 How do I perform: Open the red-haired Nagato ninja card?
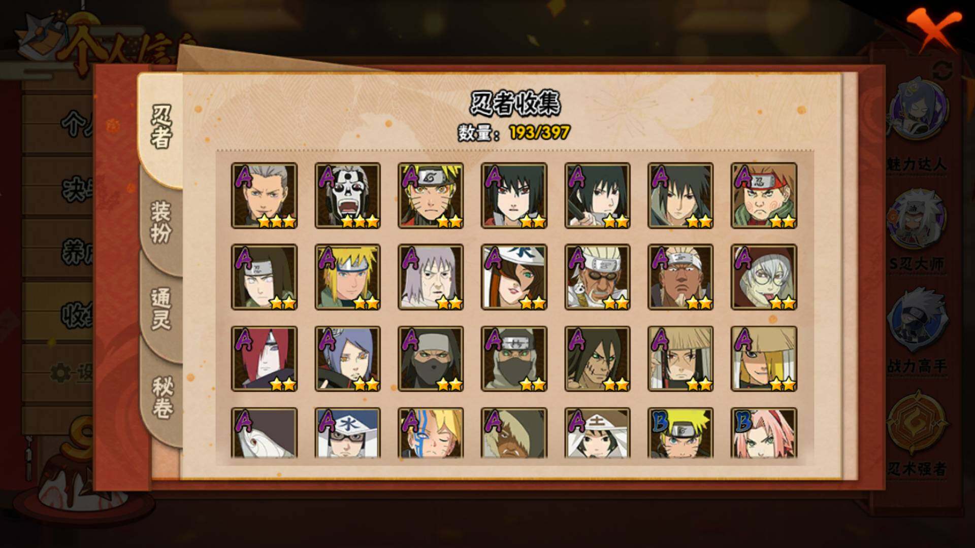(x=264, y=359)
